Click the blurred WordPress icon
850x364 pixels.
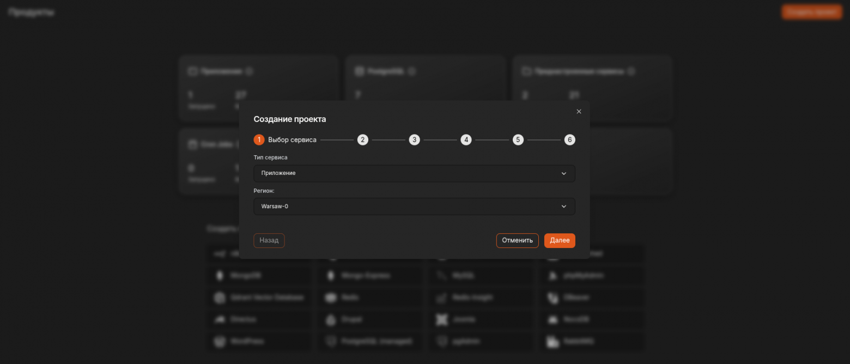(x=220, y=342)
